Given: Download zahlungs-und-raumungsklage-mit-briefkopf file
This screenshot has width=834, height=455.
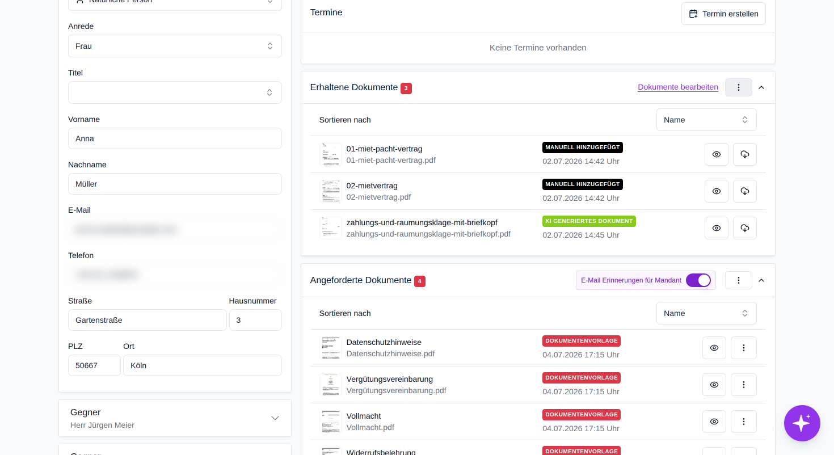Looking at the screenshot, I should [744, 228].
